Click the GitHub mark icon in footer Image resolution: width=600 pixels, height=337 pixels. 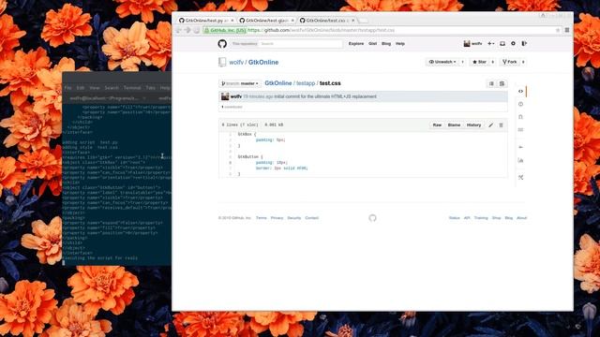(x=372, y=218)
